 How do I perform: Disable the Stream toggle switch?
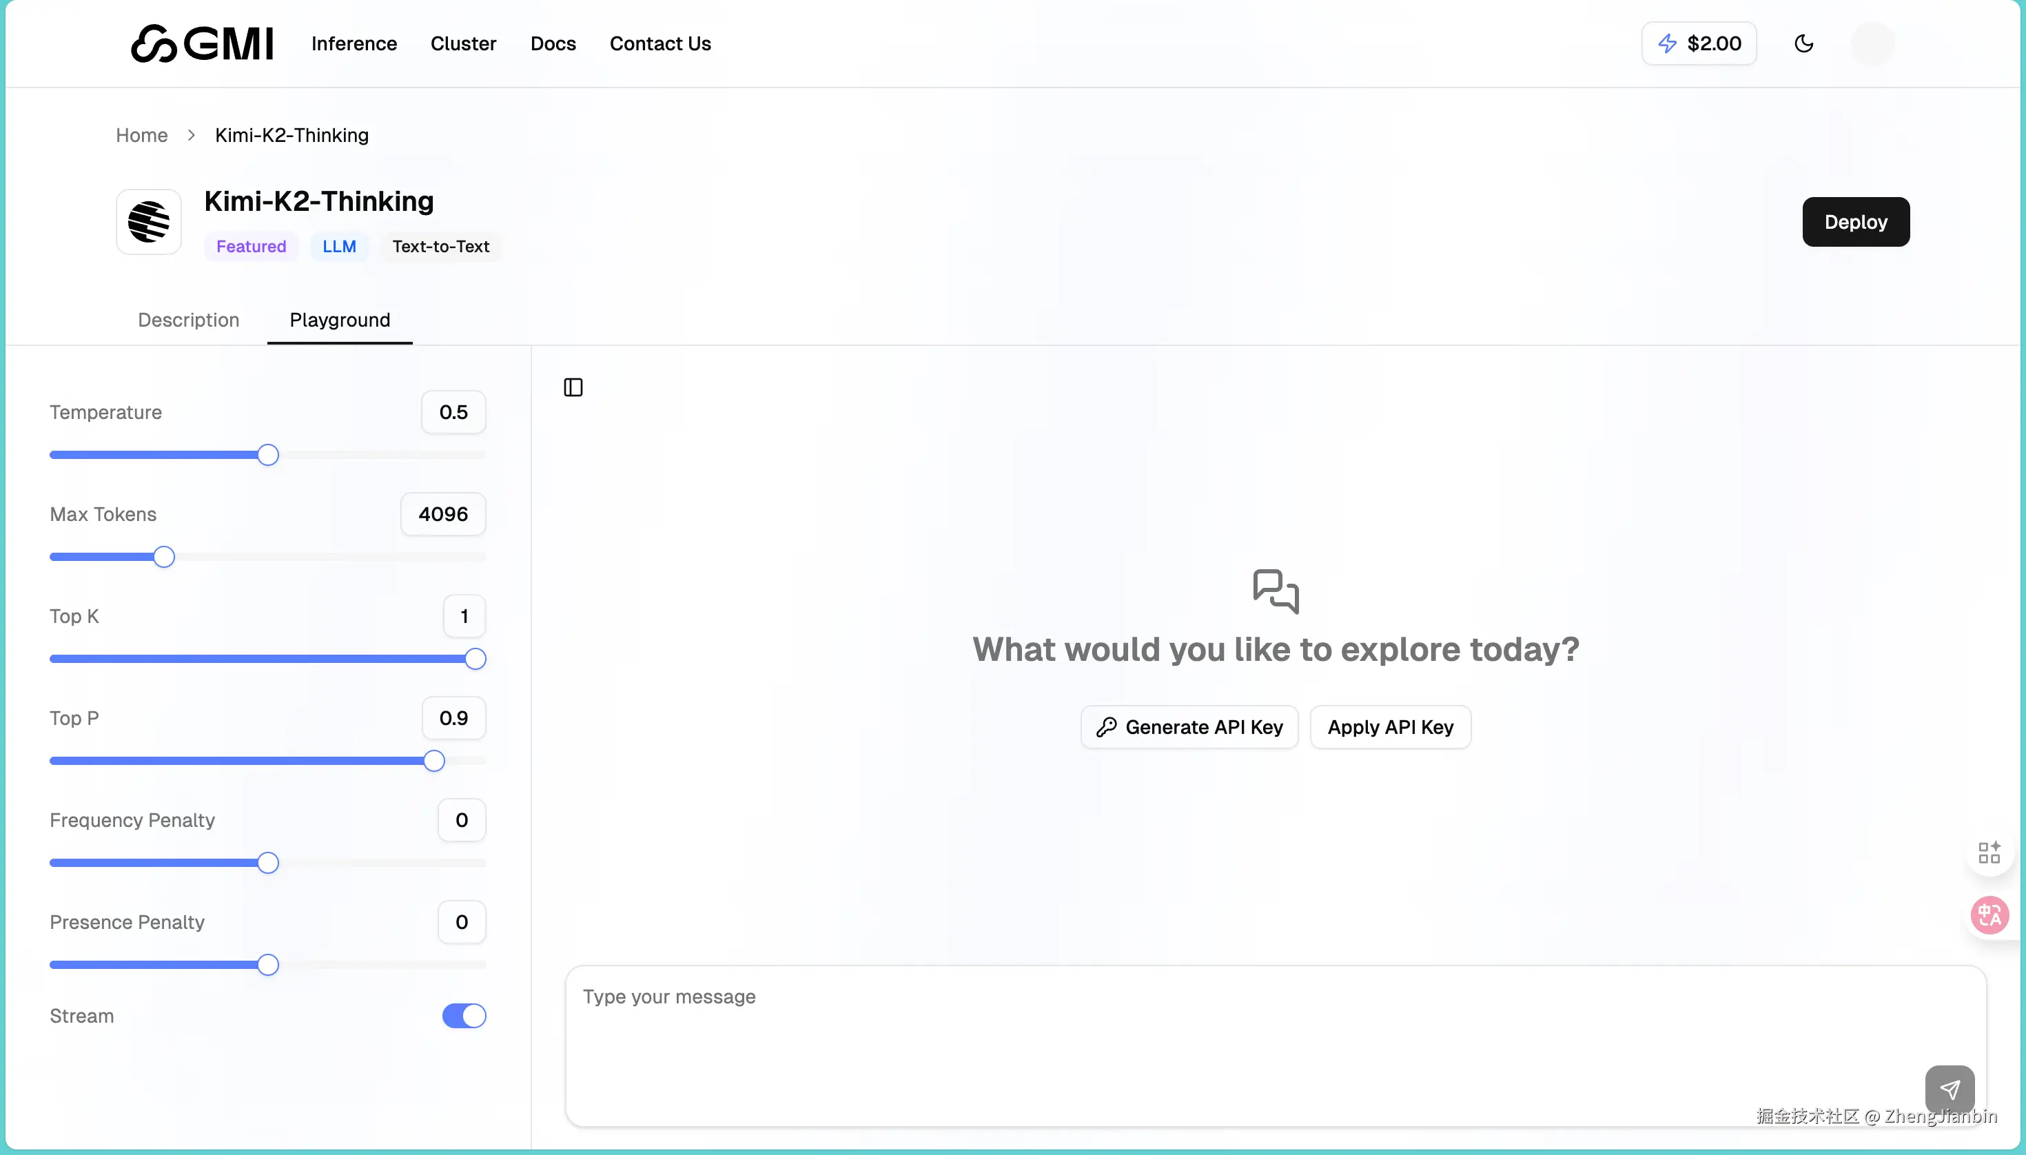[463, 1016]
